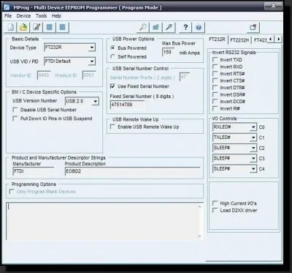
Task: Switch to the FT232R tab
Action: coord(217,40)
